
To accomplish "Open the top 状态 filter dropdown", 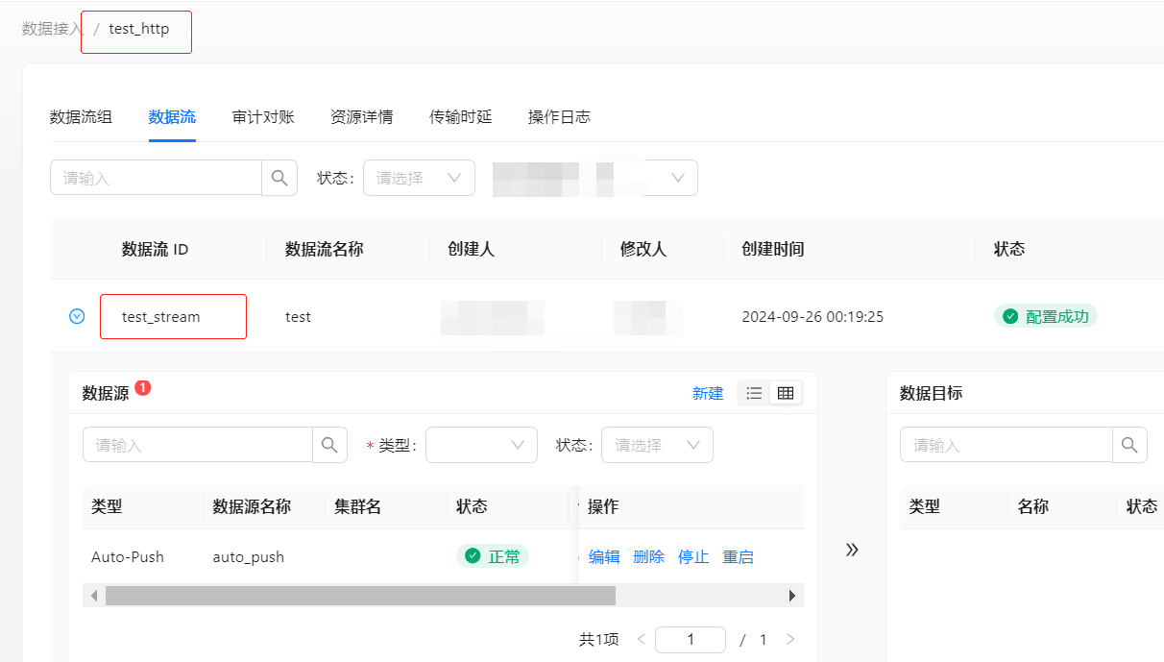I will point(419,178).
